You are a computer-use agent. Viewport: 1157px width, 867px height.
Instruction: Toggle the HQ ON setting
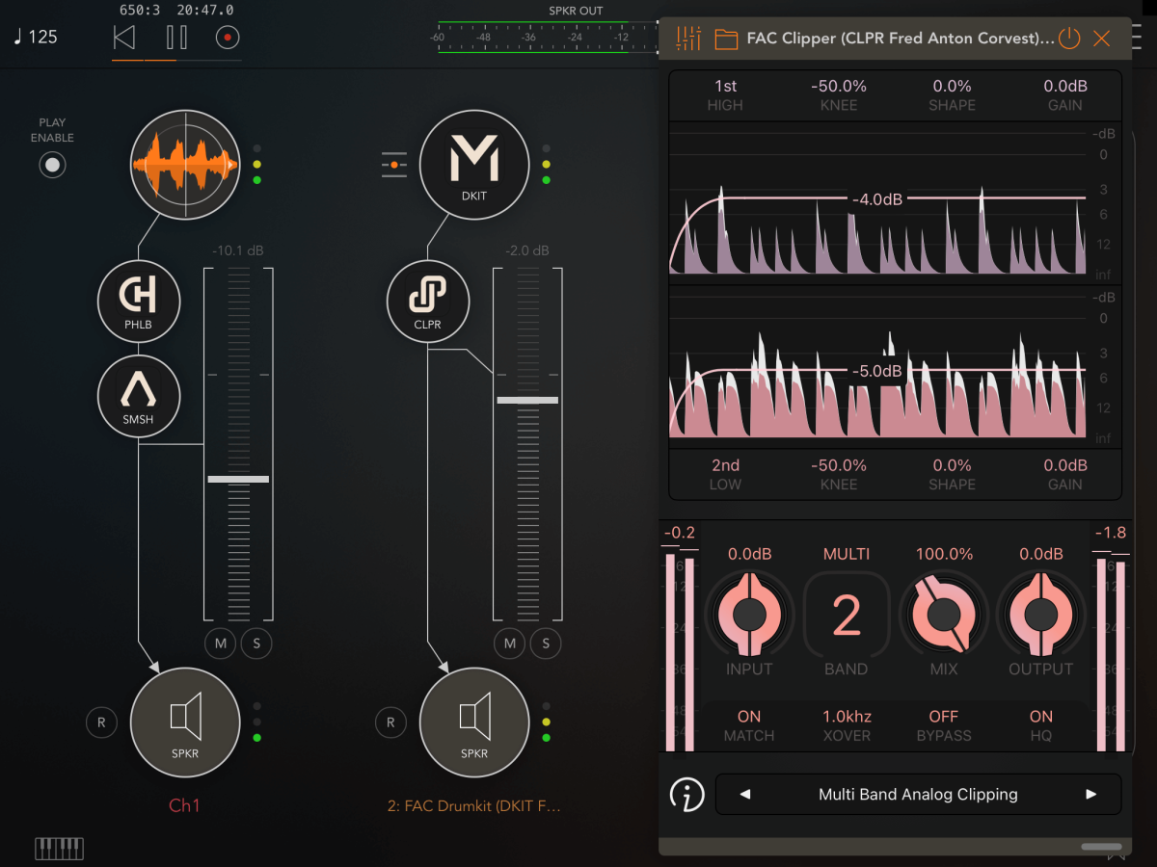click(x=1041, y=725)
